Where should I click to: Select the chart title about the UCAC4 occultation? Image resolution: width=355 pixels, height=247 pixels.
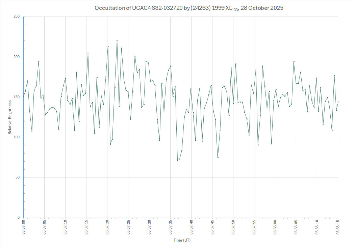[x=189, y=8]
